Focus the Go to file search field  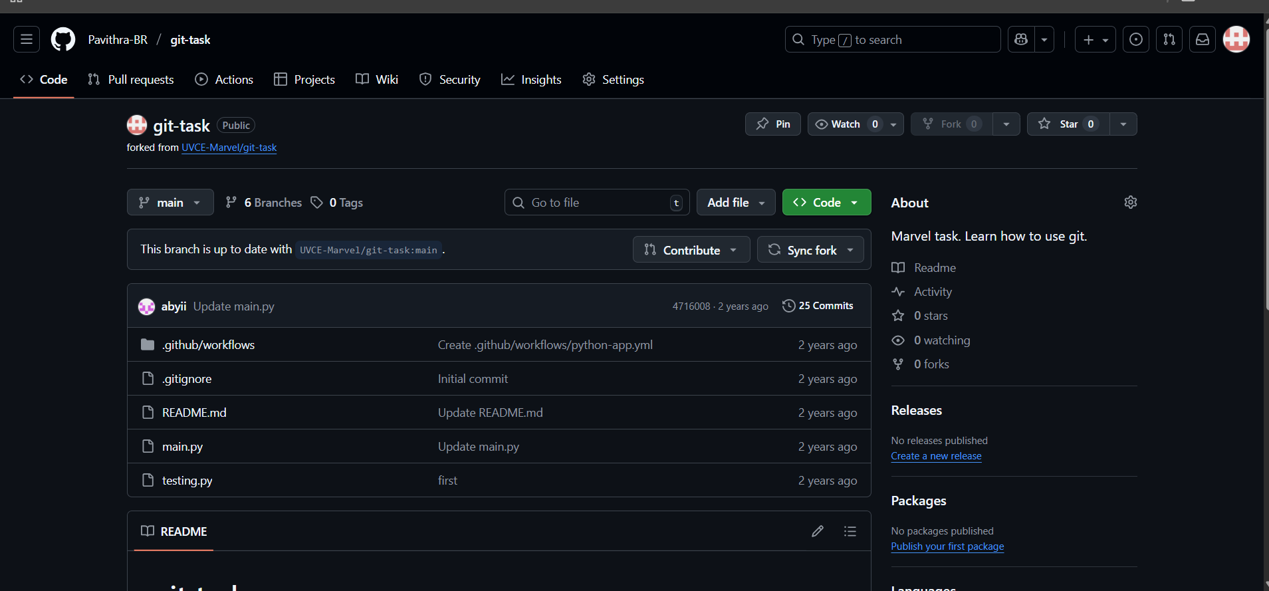(597, 203)
